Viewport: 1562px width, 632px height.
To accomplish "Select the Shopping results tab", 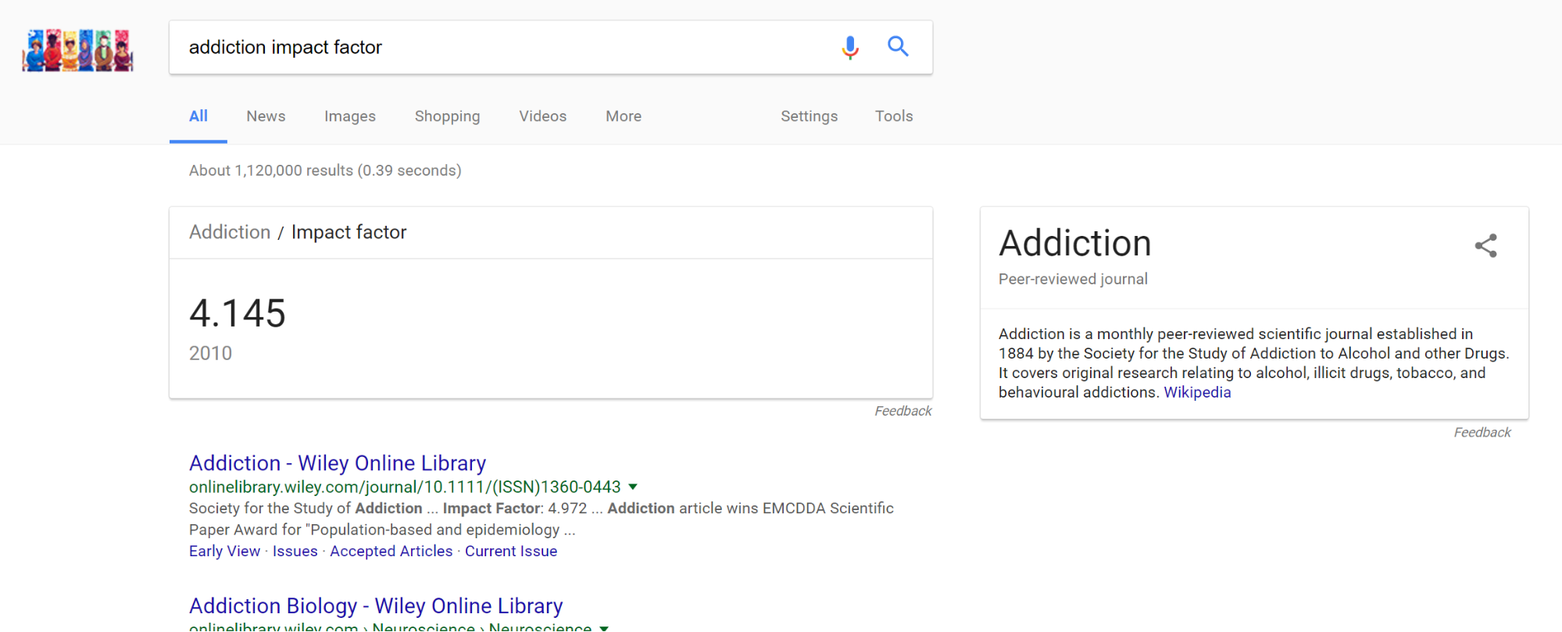I will [x=447, y=116].
